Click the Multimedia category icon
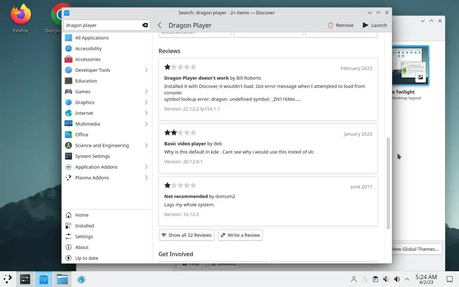 point(68,124)
